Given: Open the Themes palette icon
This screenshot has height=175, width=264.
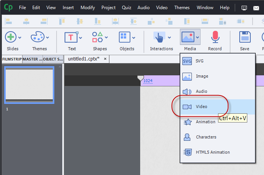Looking at the screenshot, I should click(x=37, y=37).
